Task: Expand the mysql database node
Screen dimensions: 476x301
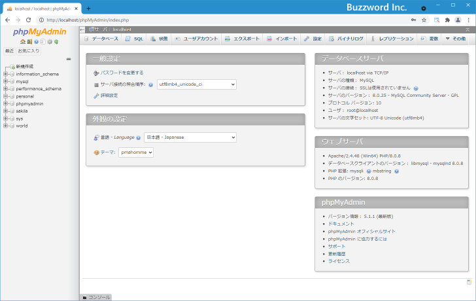Action: [5, 81]
